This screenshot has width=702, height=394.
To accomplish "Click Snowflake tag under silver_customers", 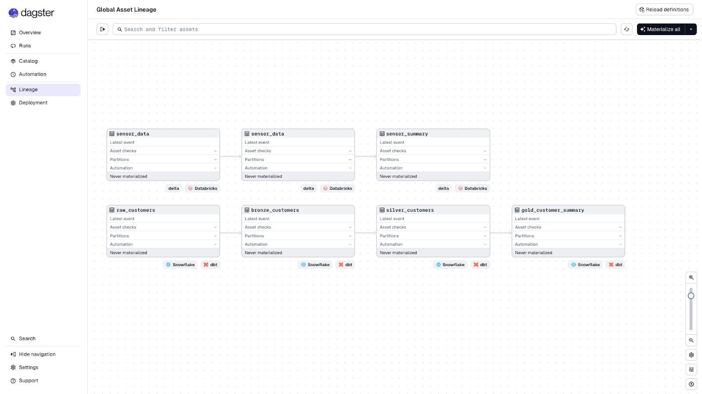I will point(450,265).
